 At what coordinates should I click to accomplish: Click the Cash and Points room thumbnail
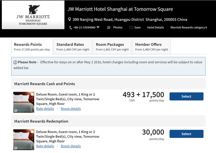click(x=24, y=102)
